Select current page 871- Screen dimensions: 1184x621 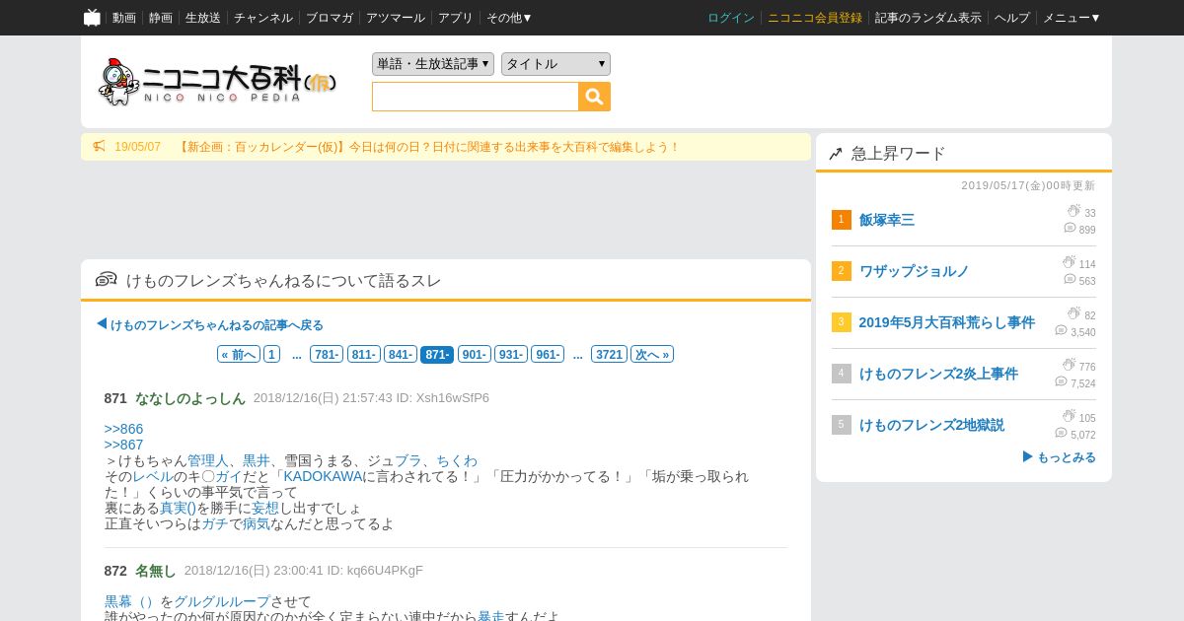[437, 355]
